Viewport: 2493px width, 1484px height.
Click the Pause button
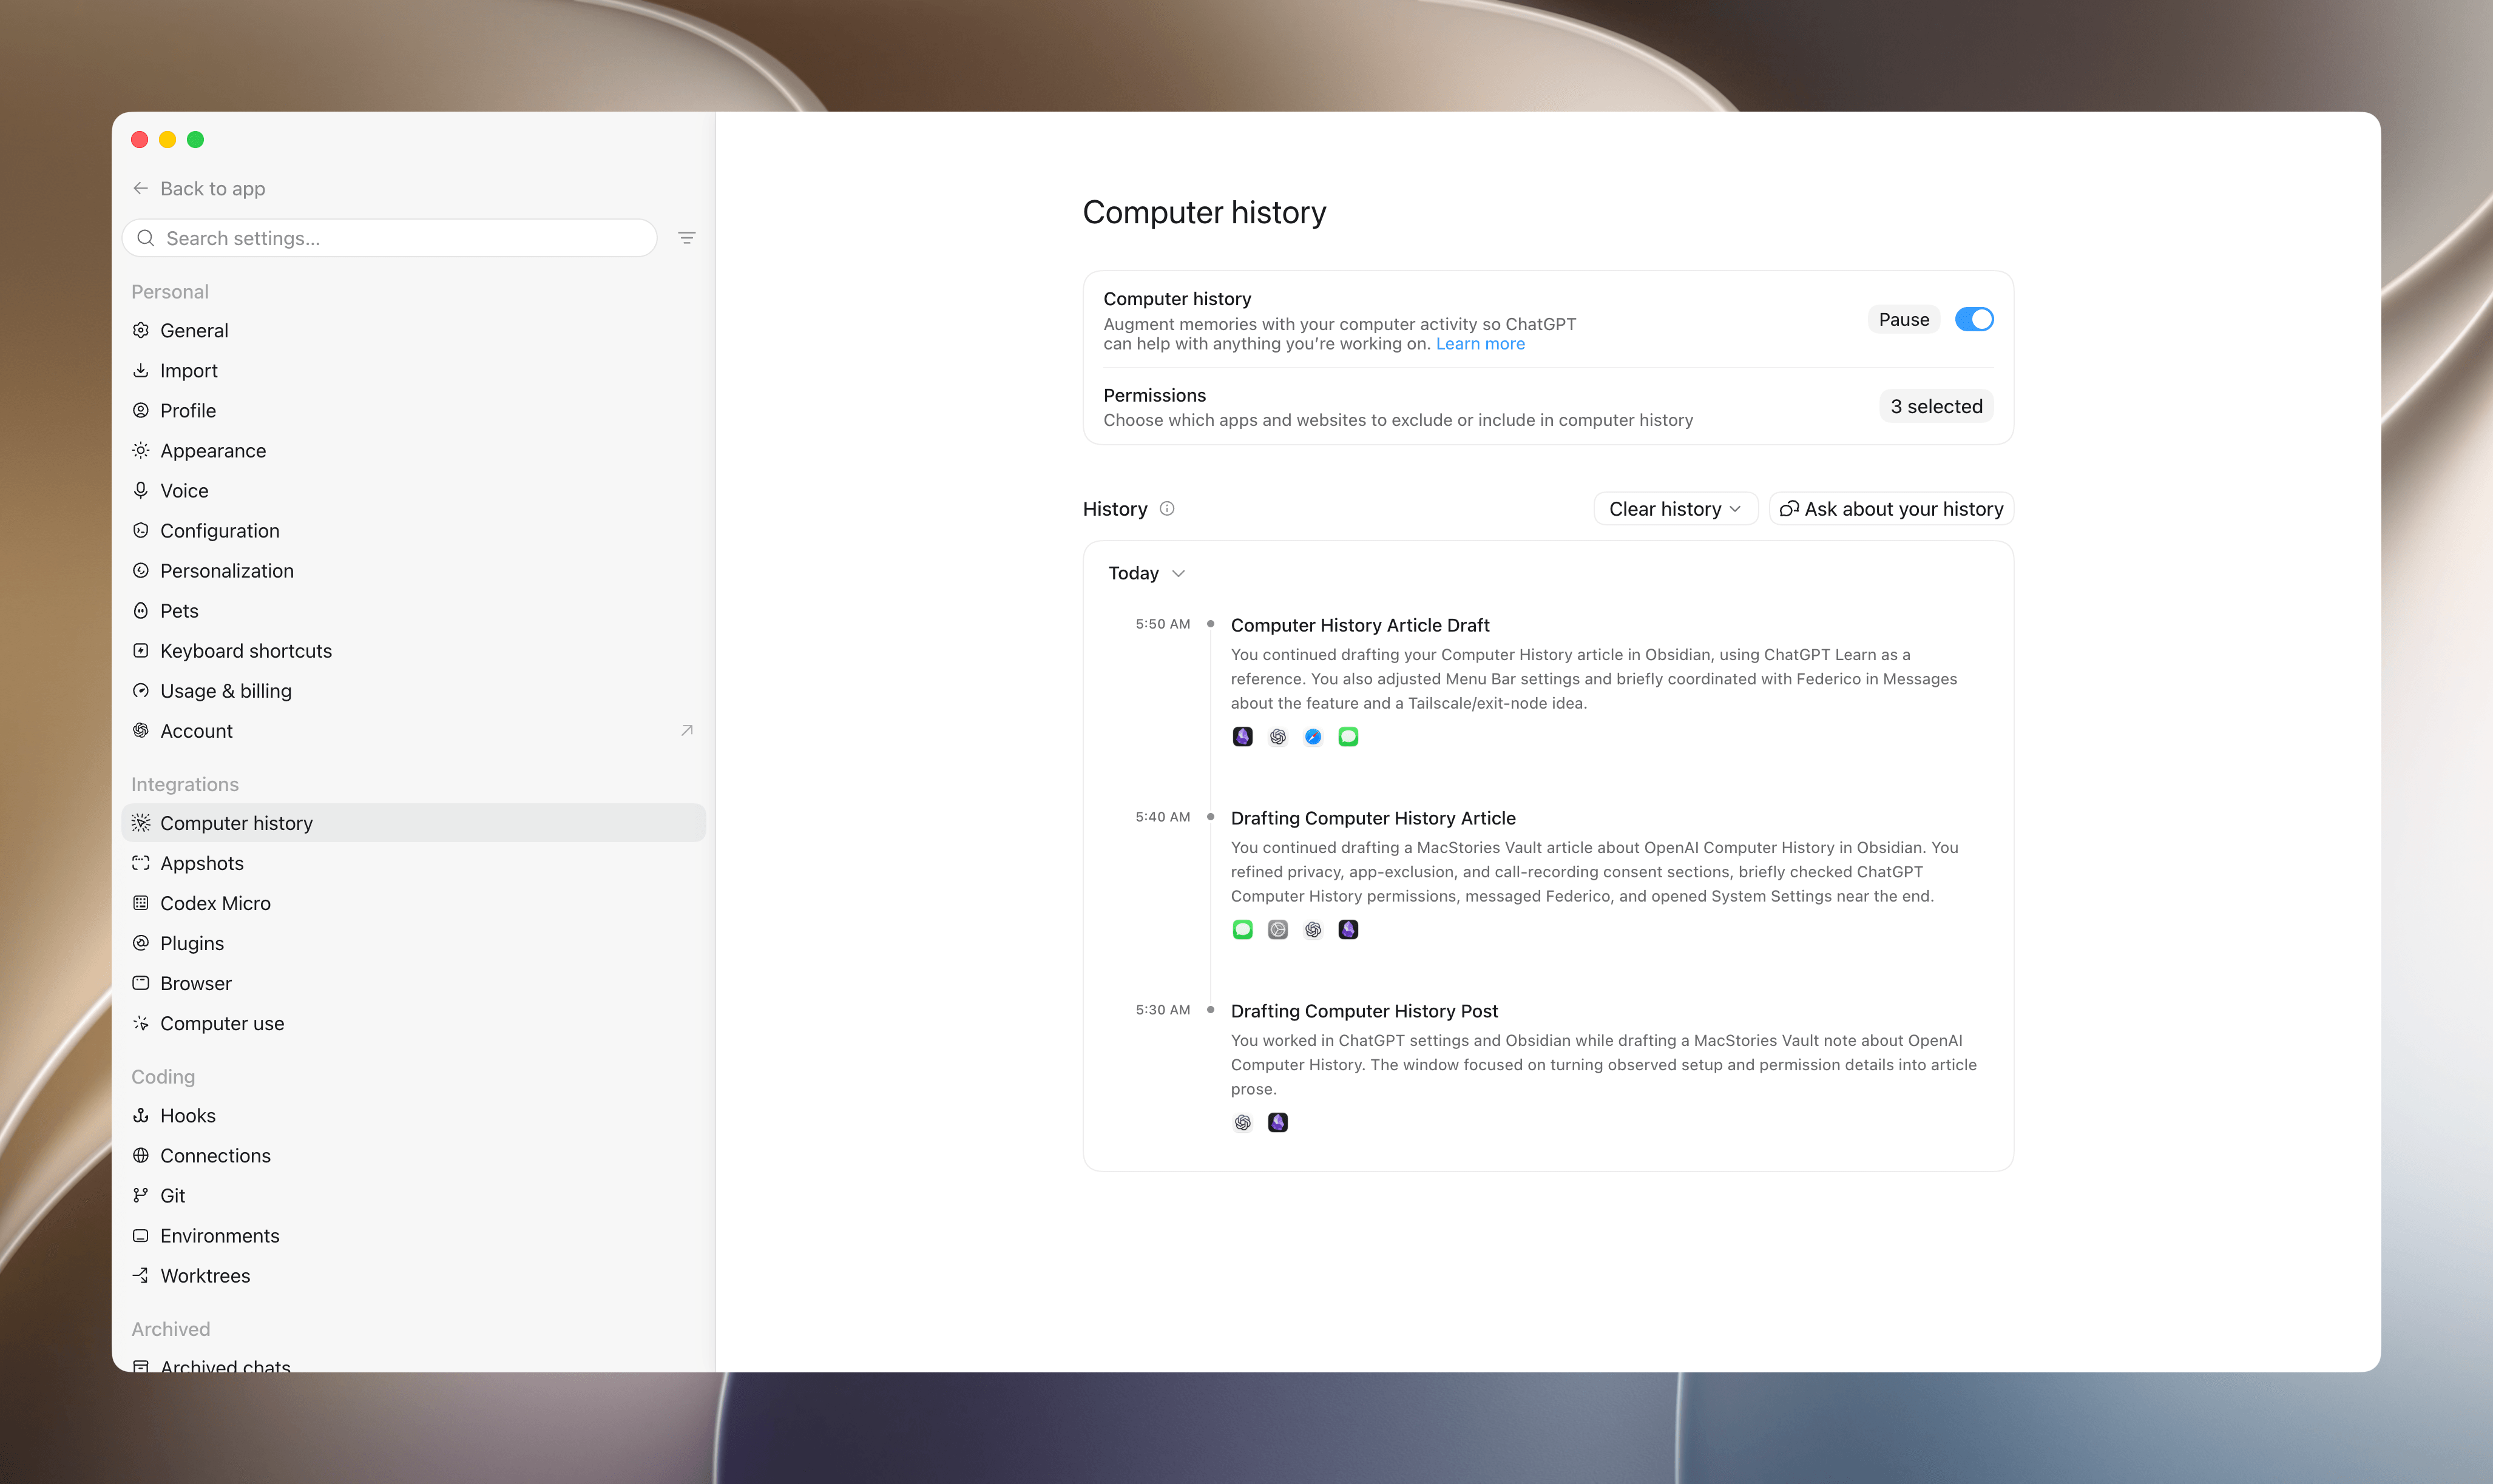(1903, 320)
